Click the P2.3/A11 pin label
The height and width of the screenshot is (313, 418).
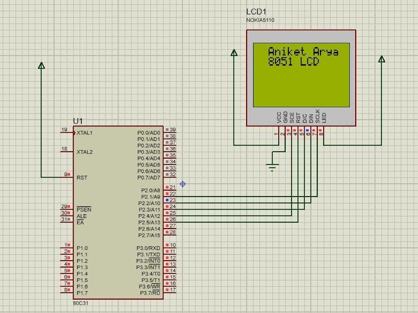tap(149, 210)
